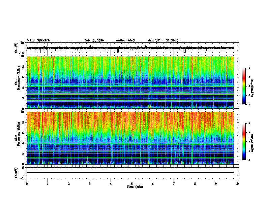
Task: Click the "6" tick on ch.1 frequency axis
Action: pos(23,77)
